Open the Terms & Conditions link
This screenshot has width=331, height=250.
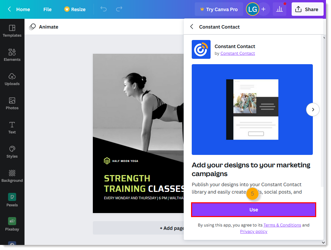pos(282,225)
